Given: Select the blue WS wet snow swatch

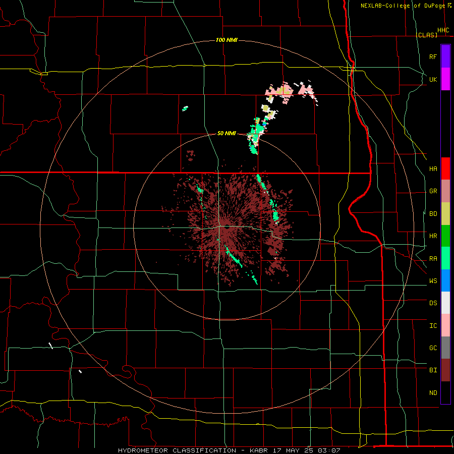Looking at the screenshot, I should coord(445,280).
